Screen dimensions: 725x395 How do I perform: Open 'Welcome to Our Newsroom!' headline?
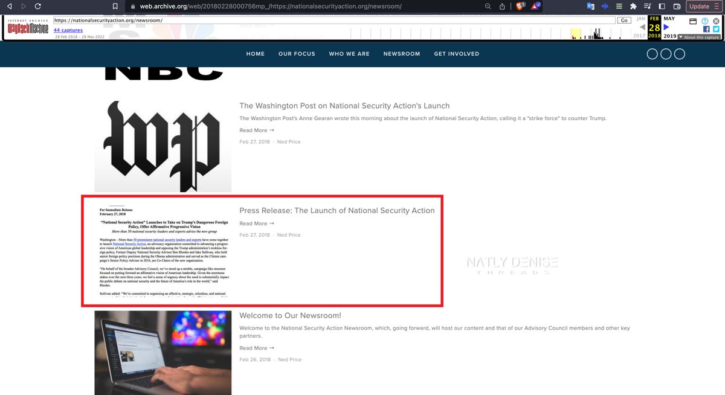(290, 315)
